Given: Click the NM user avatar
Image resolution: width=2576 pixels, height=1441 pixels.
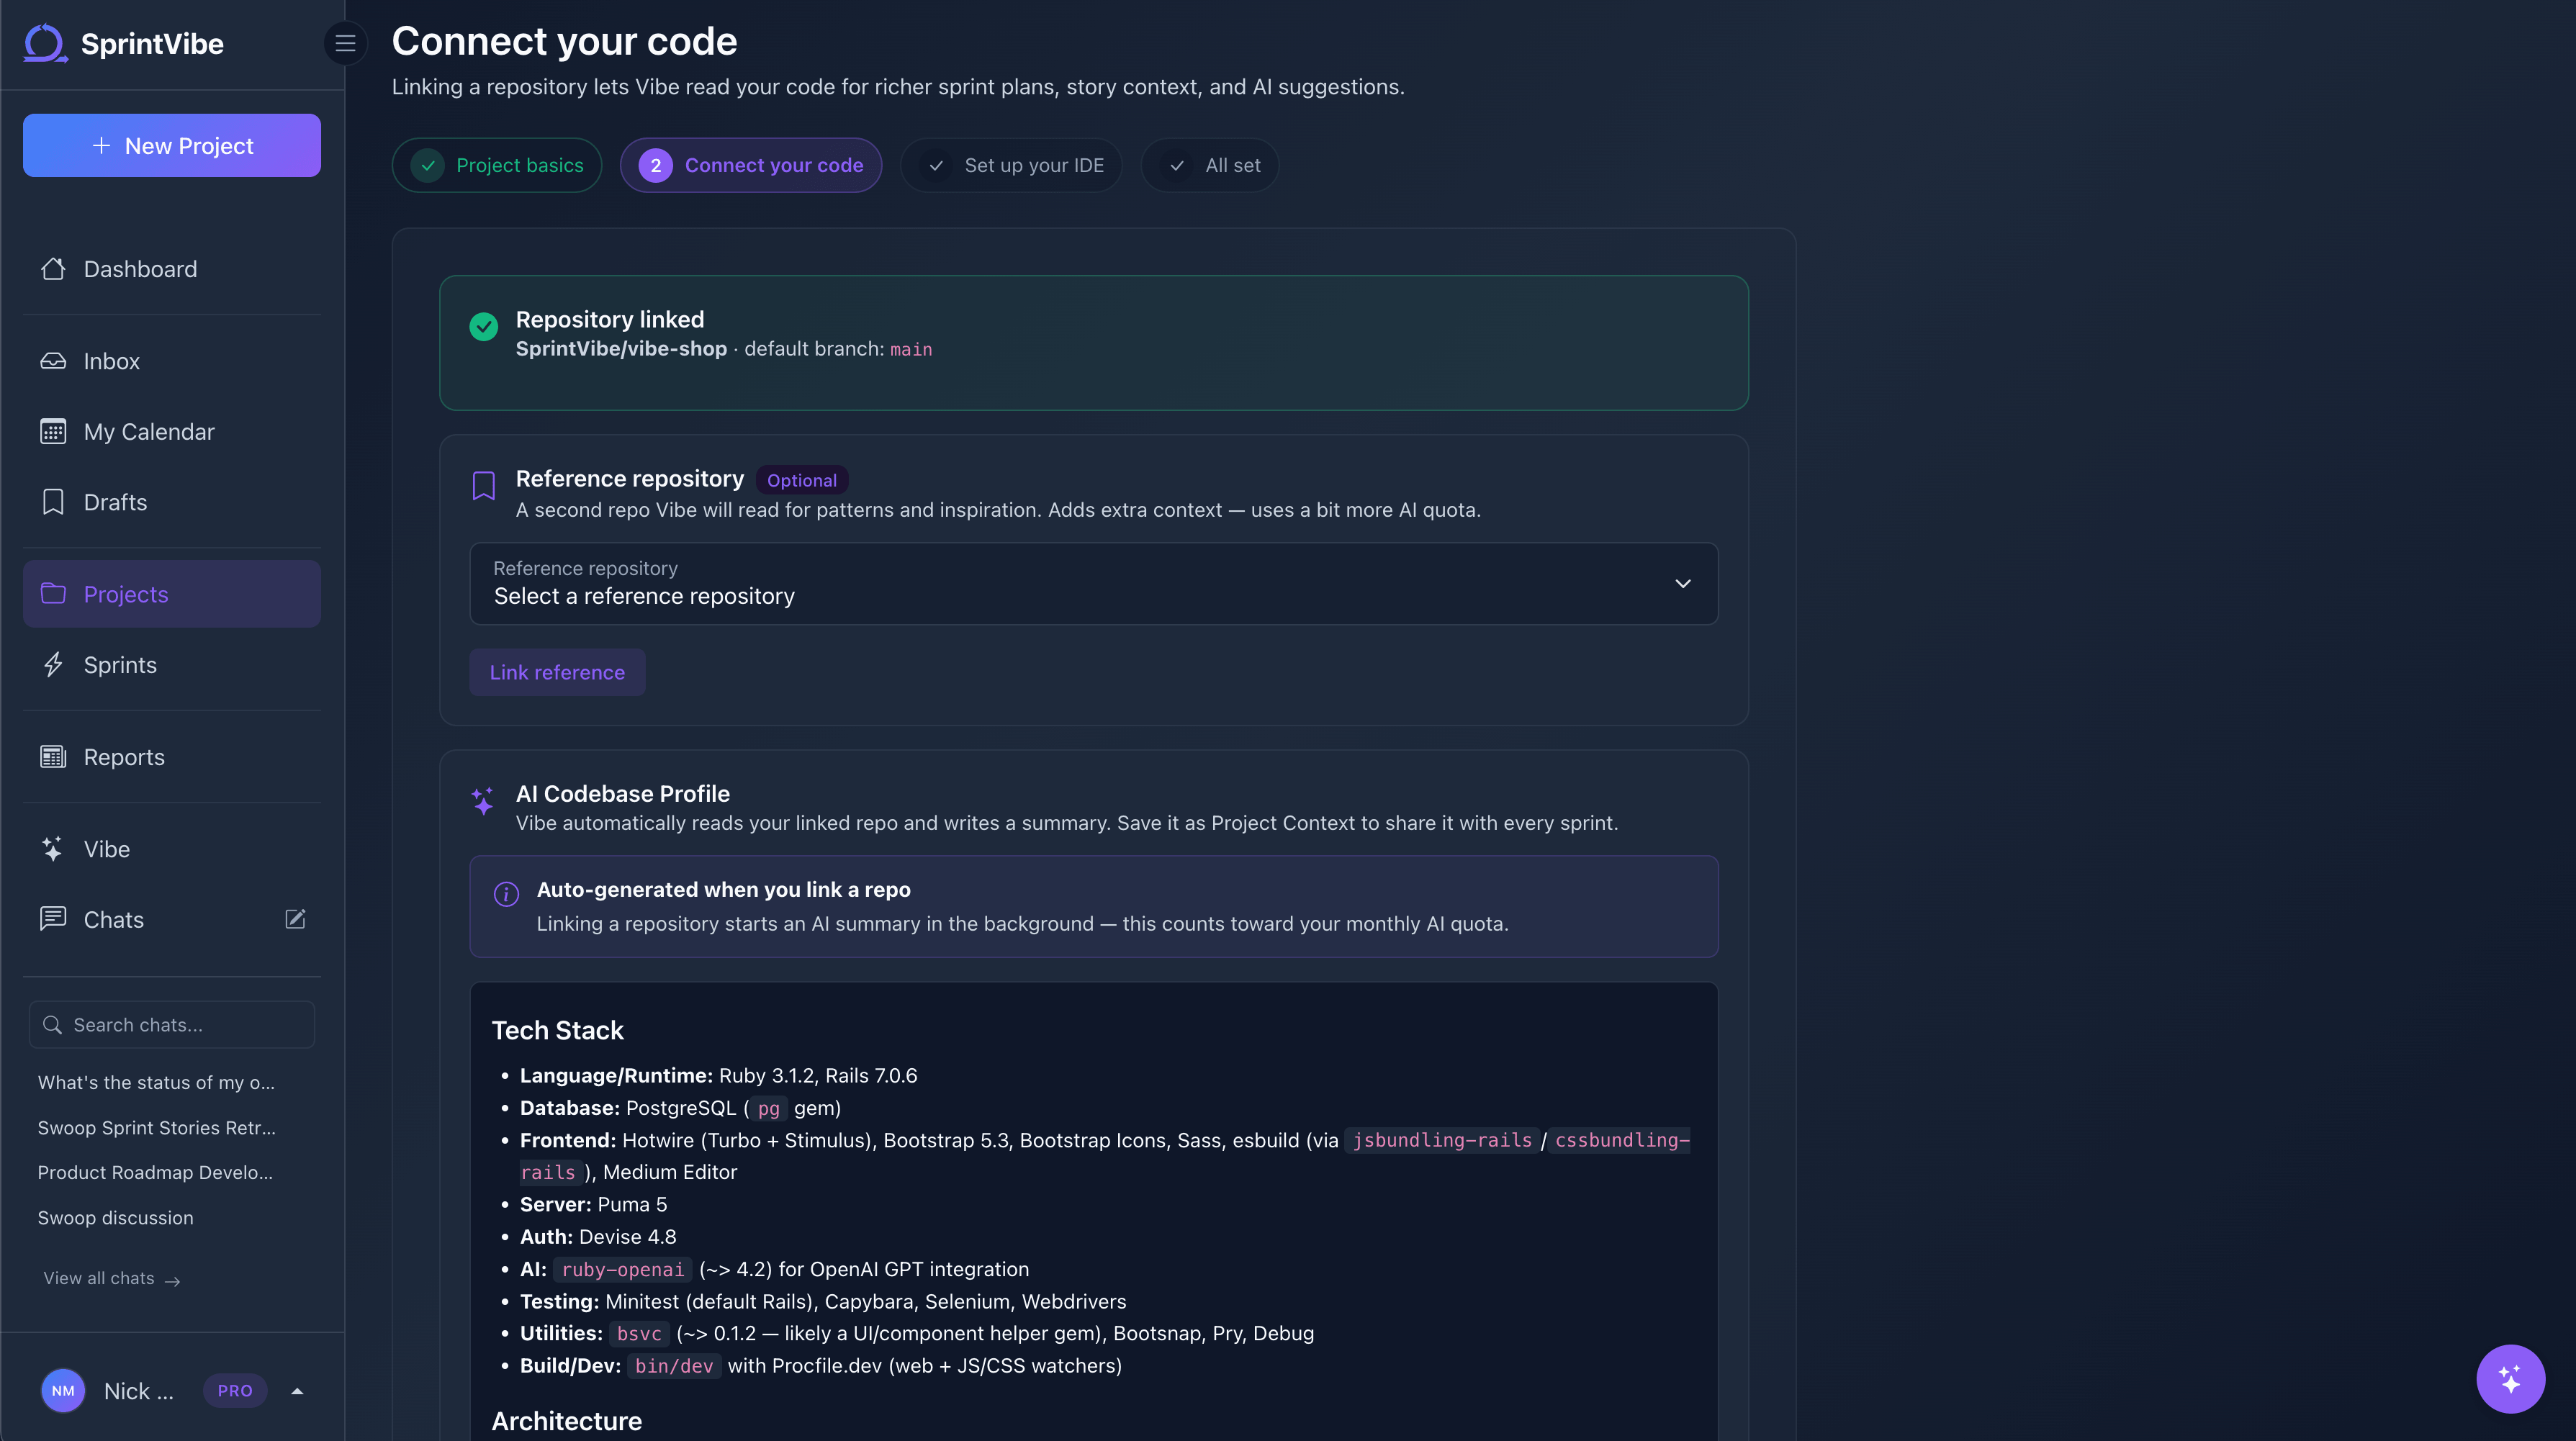Looking at the screenshot, I should pos(63,1391).
